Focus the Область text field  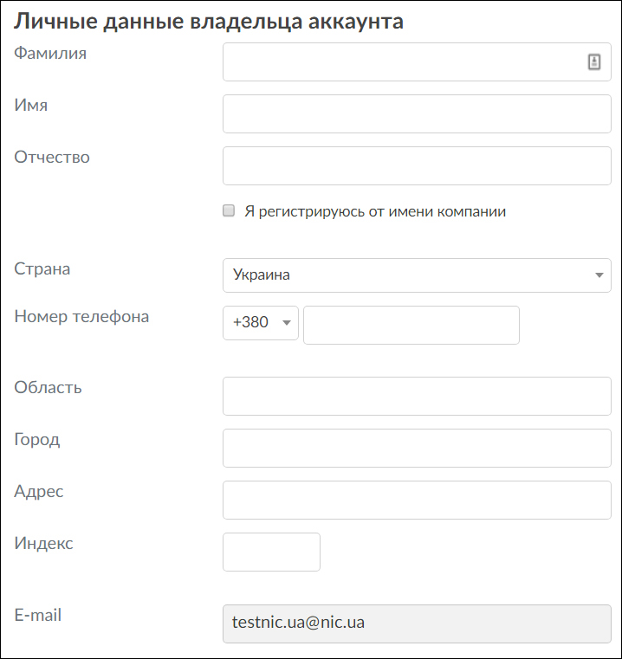[417, 397]
